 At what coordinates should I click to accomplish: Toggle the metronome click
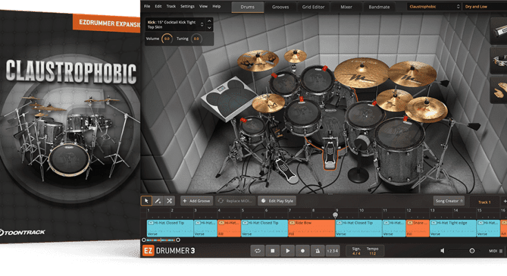[317, 250]
